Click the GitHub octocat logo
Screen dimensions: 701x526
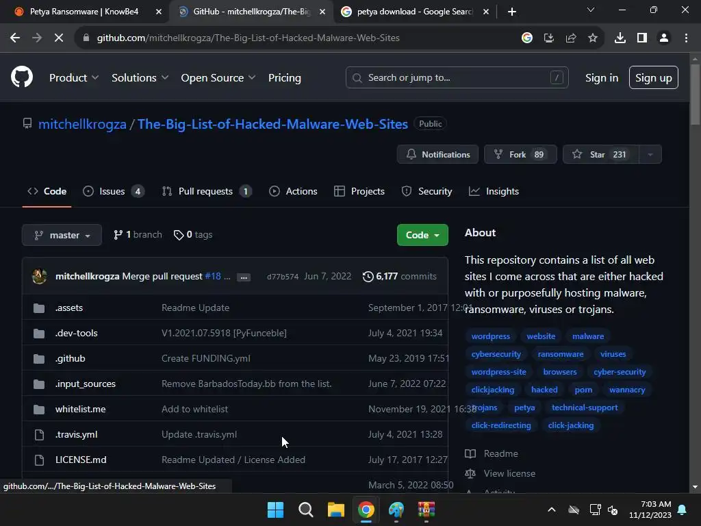point(22,77)
